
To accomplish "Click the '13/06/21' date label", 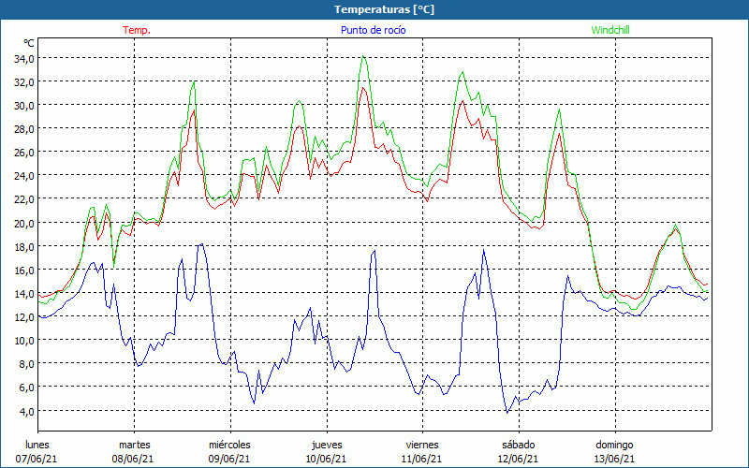I will [x=614, y=459].
